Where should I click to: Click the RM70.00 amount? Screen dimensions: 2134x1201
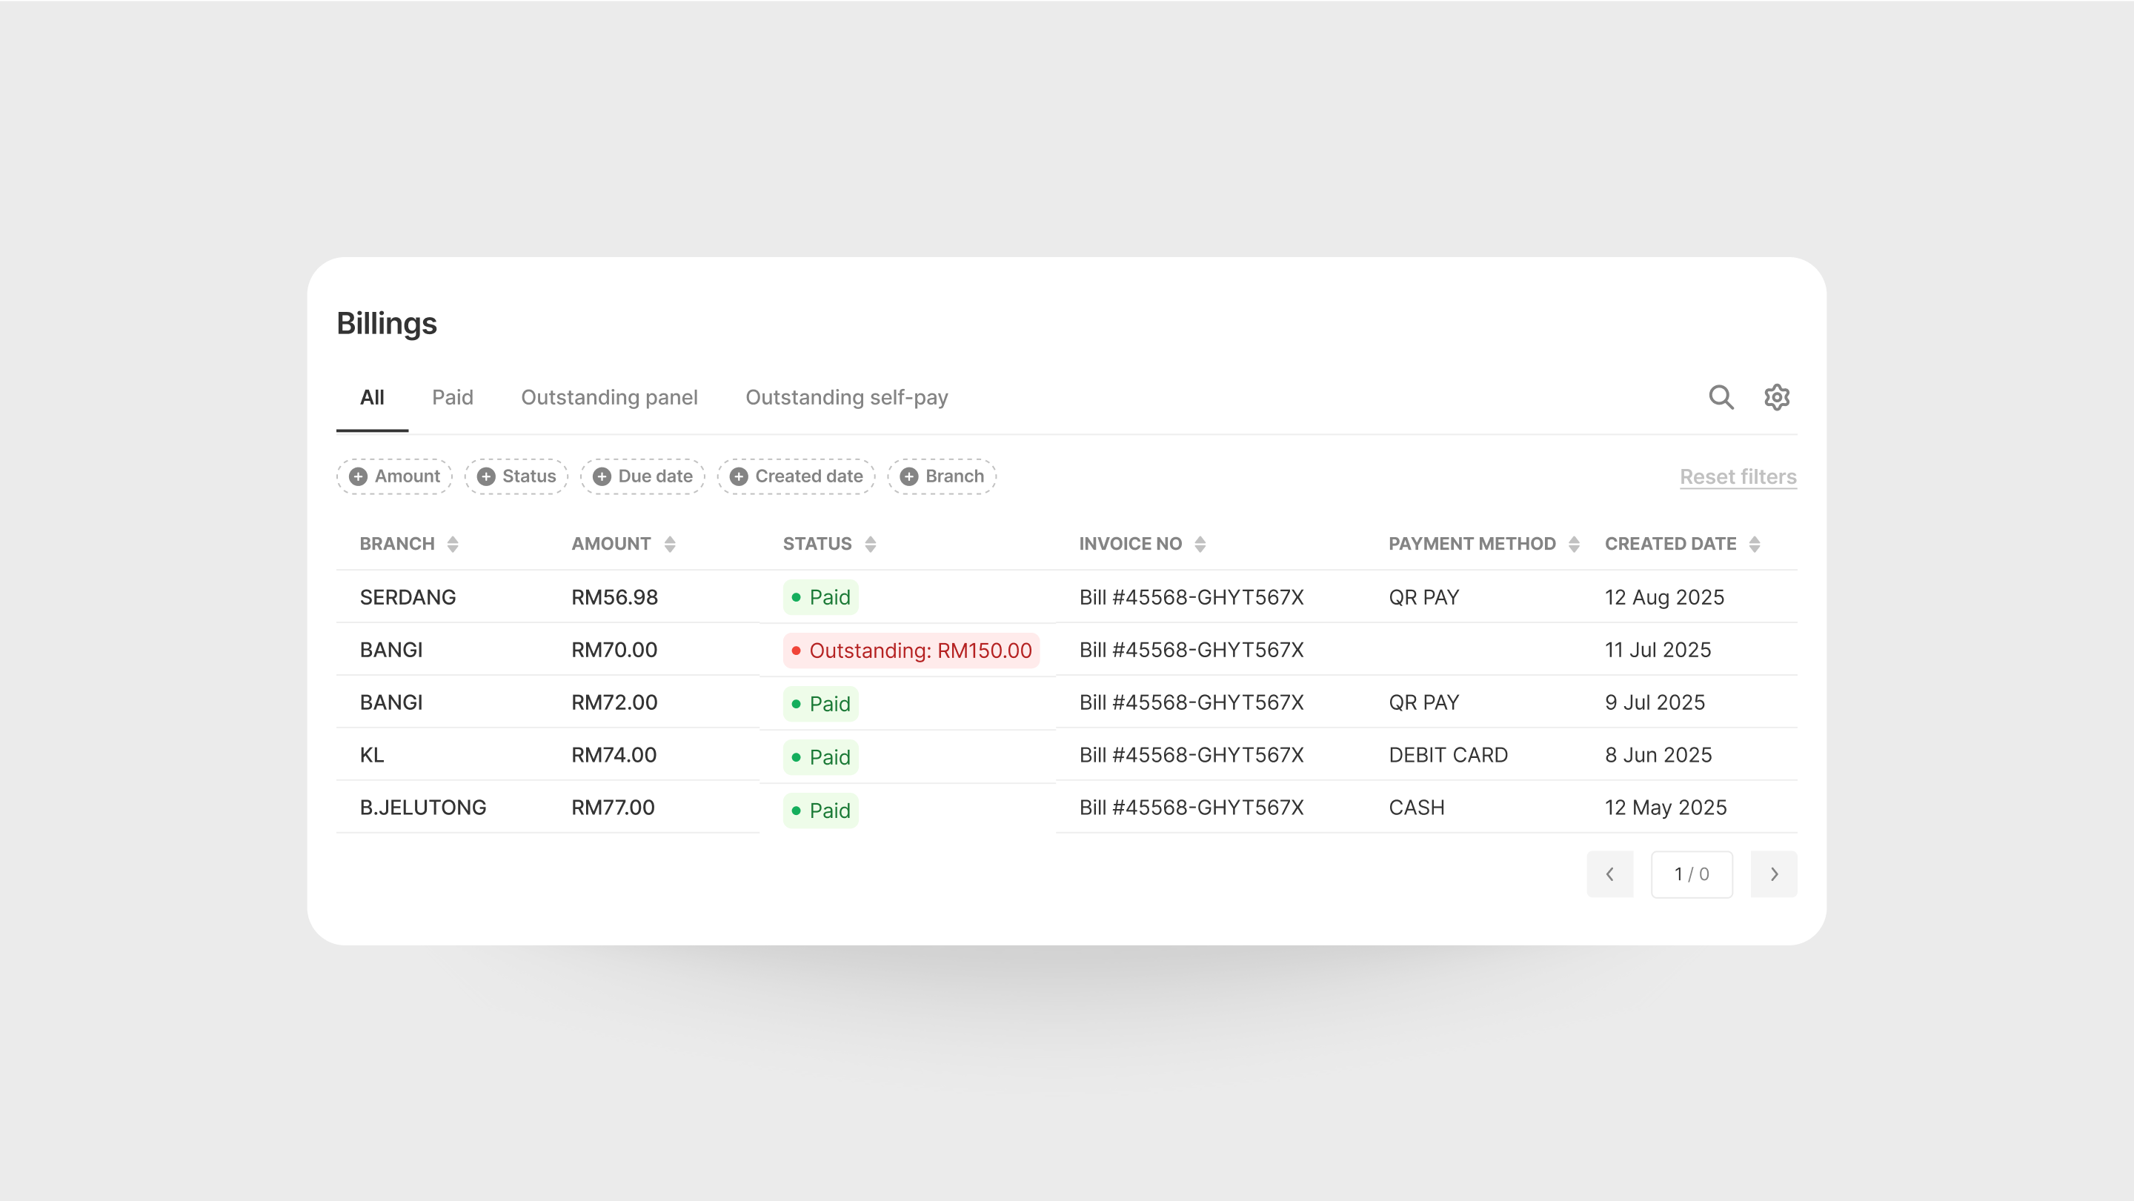(x=615, y=649)
